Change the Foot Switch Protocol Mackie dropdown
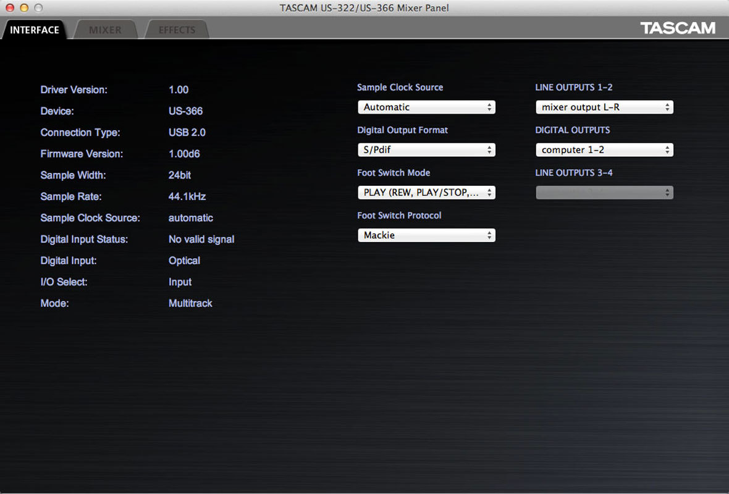Viewport: 729px width, 494px height. 426,235
